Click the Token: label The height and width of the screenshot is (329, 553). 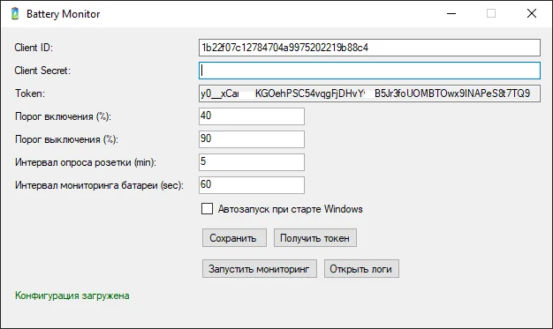coord(30,93)
